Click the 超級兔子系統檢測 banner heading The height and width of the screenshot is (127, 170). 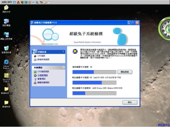click(86, 34)
